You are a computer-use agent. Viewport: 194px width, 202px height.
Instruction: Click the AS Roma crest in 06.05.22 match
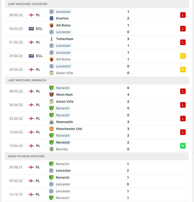52,25
